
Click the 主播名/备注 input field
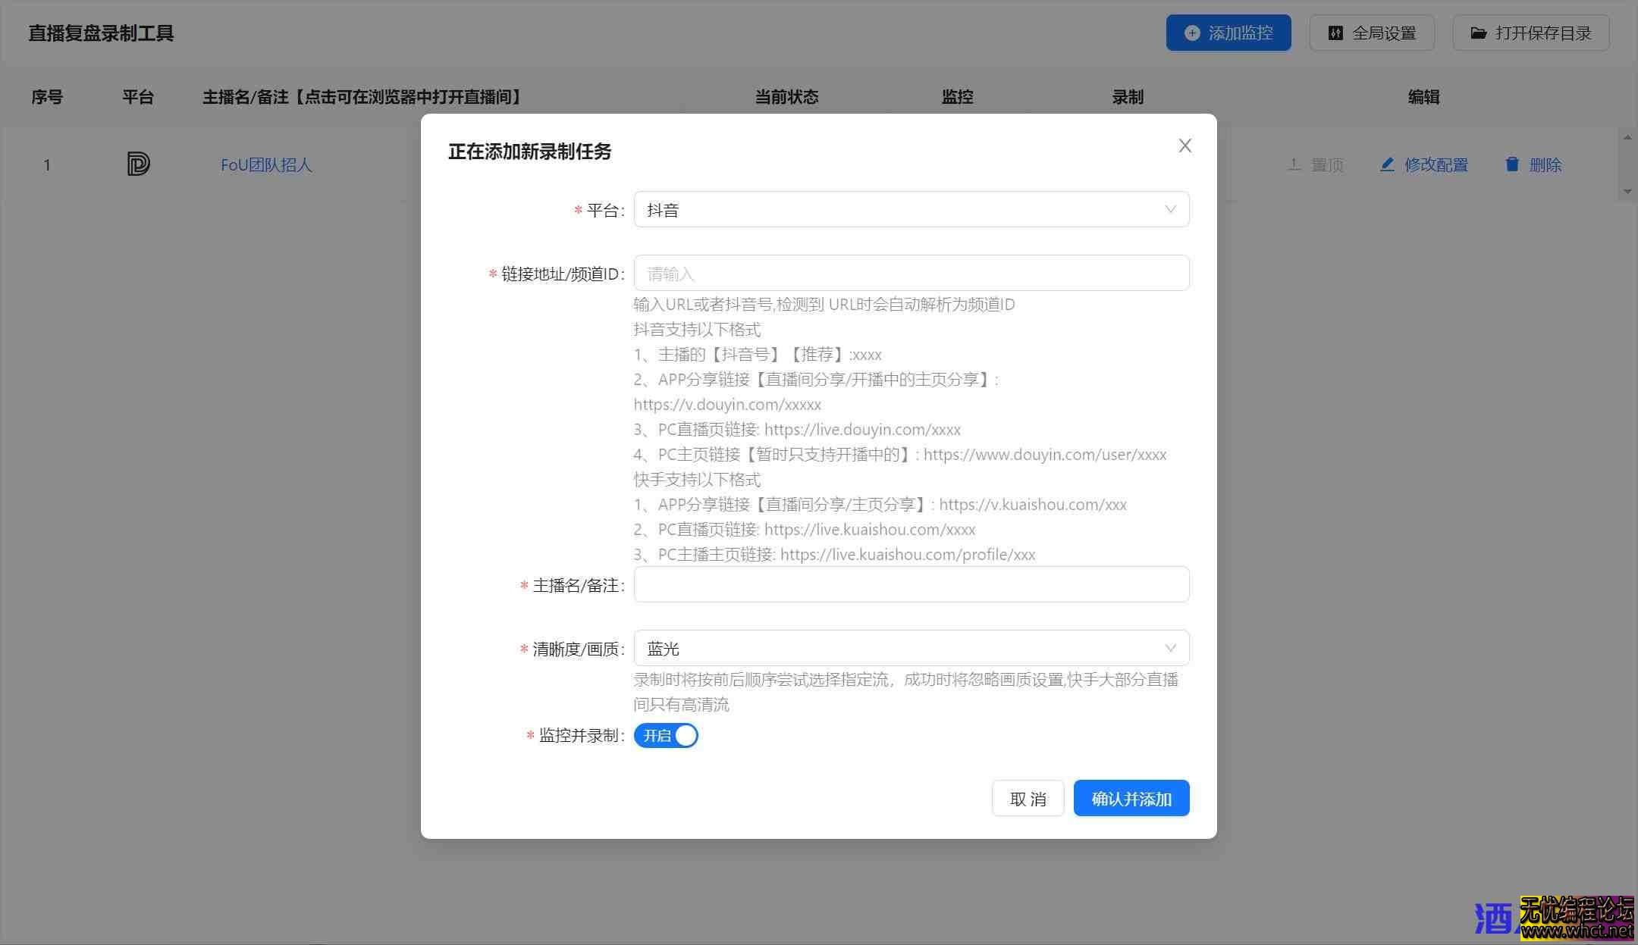[x=910, y=584]
